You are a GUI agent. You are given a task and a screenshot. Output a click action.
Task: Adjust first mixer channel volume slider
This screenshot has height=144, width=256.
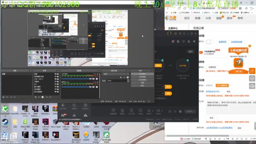click(x=77, y=79)
